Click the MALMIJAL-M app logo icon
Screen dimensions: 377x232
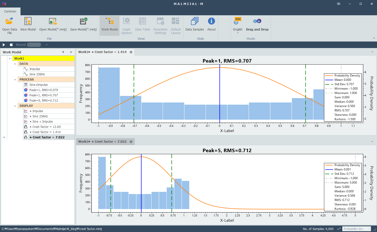coord(4,4)
